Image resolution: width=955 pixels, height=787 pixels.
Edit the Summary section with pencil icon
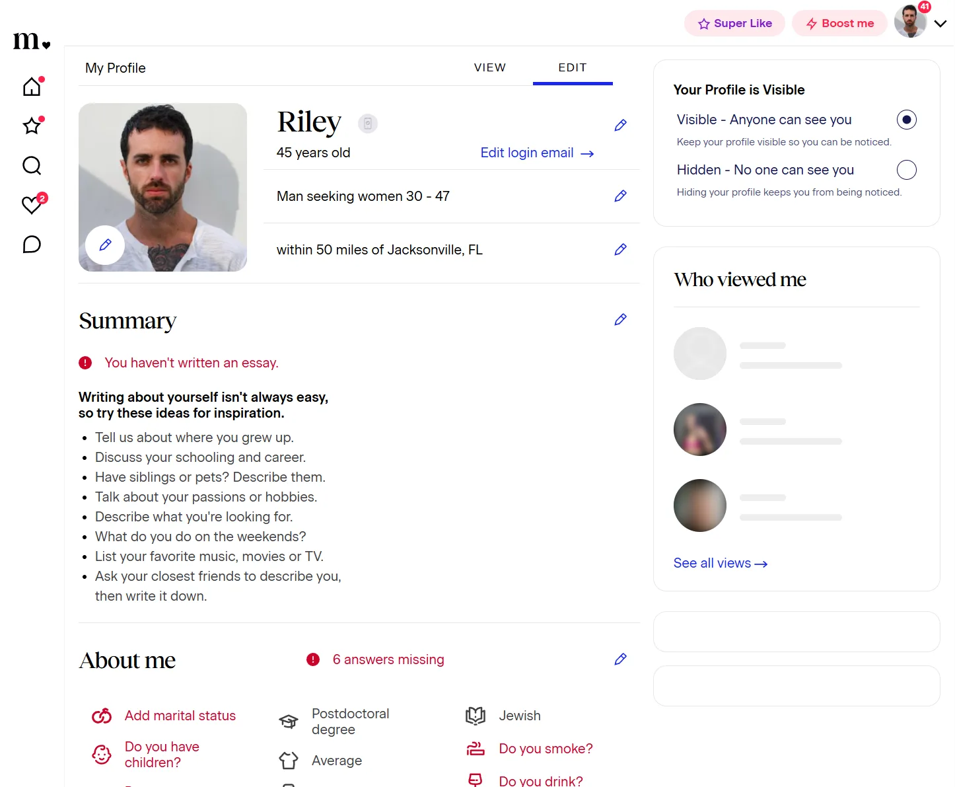coord(620,319)
